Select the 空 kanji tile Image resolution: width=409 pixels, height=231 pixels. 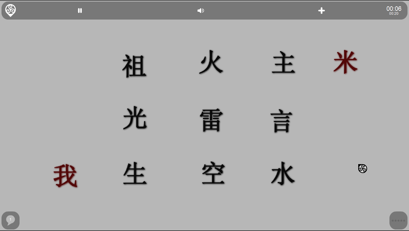pos(214,174)
